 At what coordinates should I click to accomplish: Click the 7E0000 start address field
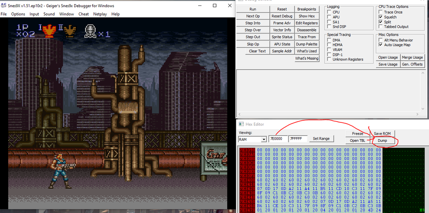[278, 139]
